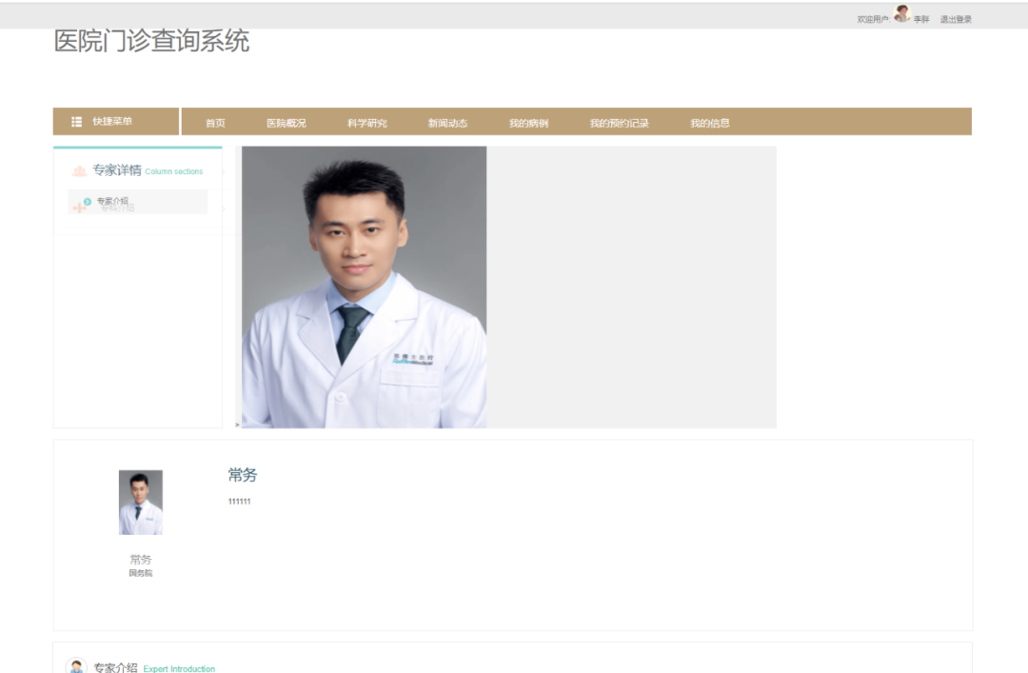The image size is (1028, 673).
Task: View 我的病例 in navigation bar
Action: point(527,123)
